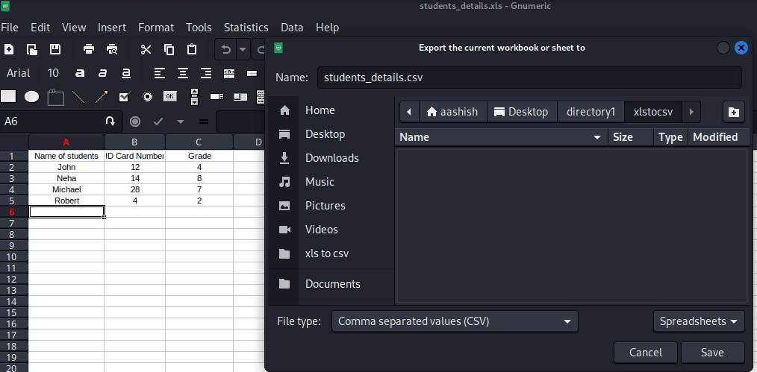This screenshot has width=757, height=372.
Task: Click Save in export dialog
Action: point(712,353)
